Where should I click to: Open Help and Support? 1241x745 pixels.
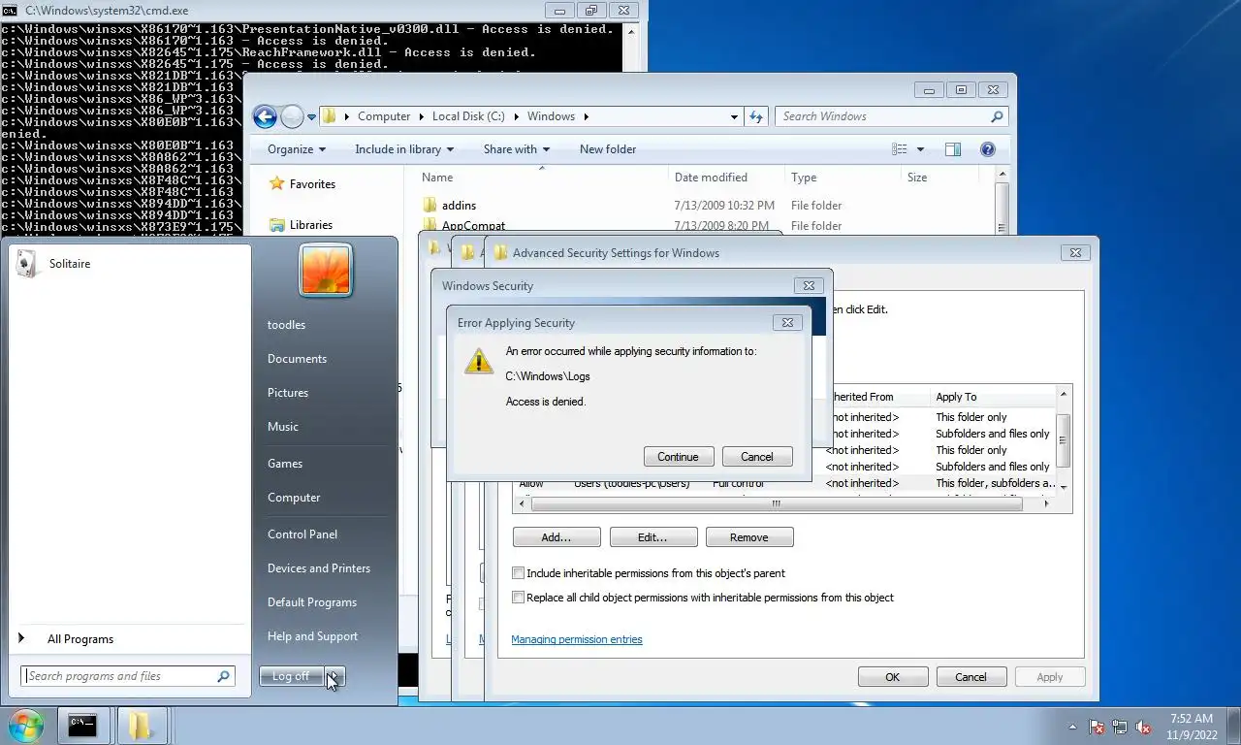pyautogui.click(x=312, y=636)
